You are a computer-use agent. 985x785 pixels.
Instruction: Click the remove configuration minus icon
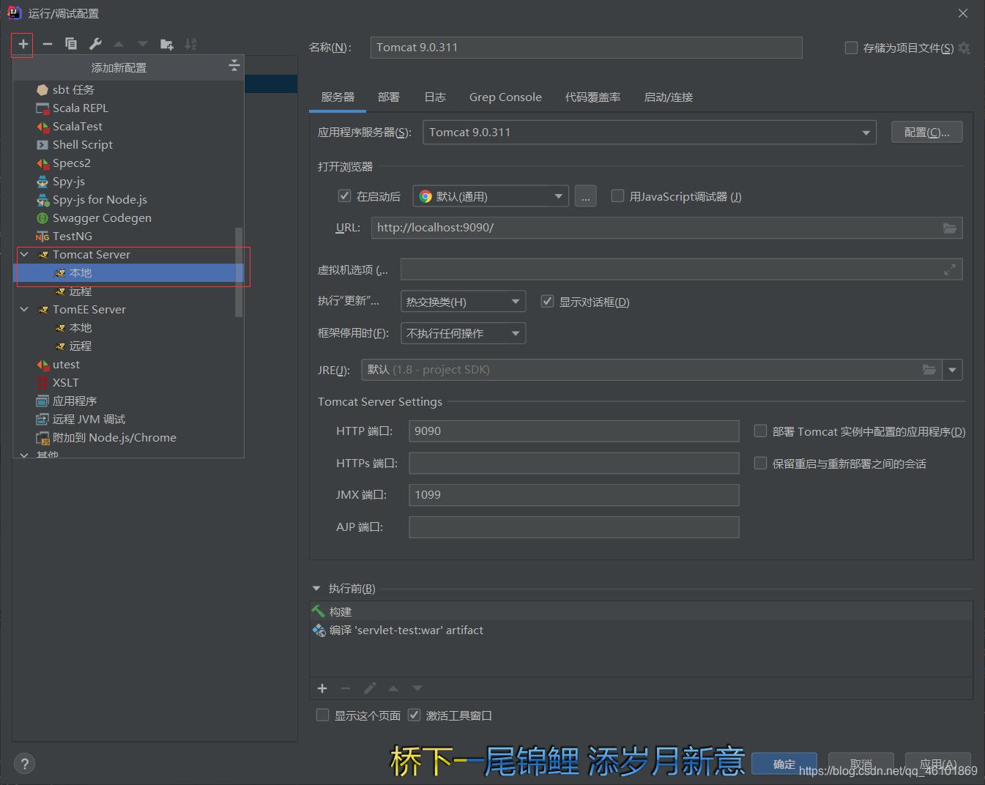48,44
